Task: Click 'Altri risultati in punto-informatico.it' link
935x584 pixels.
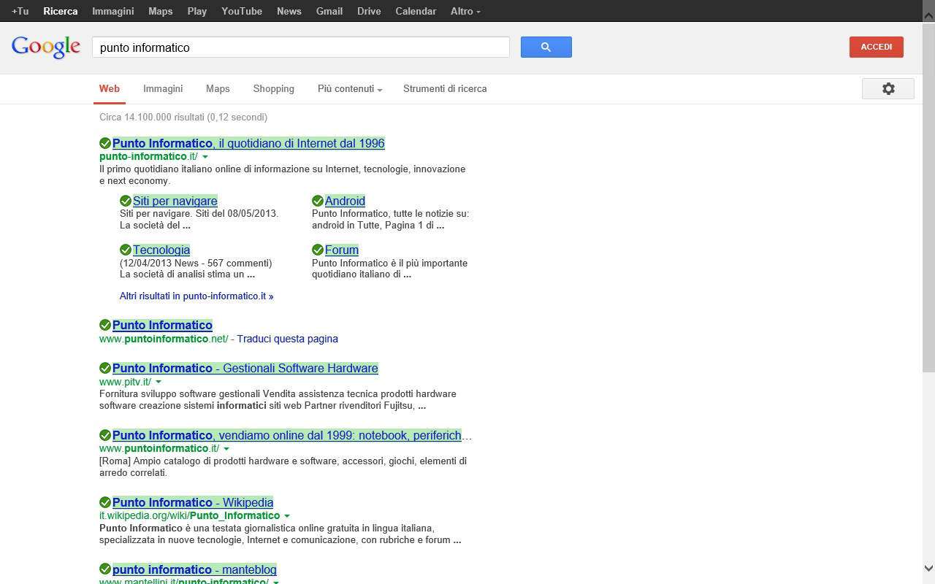Action: tap(196, 296)
